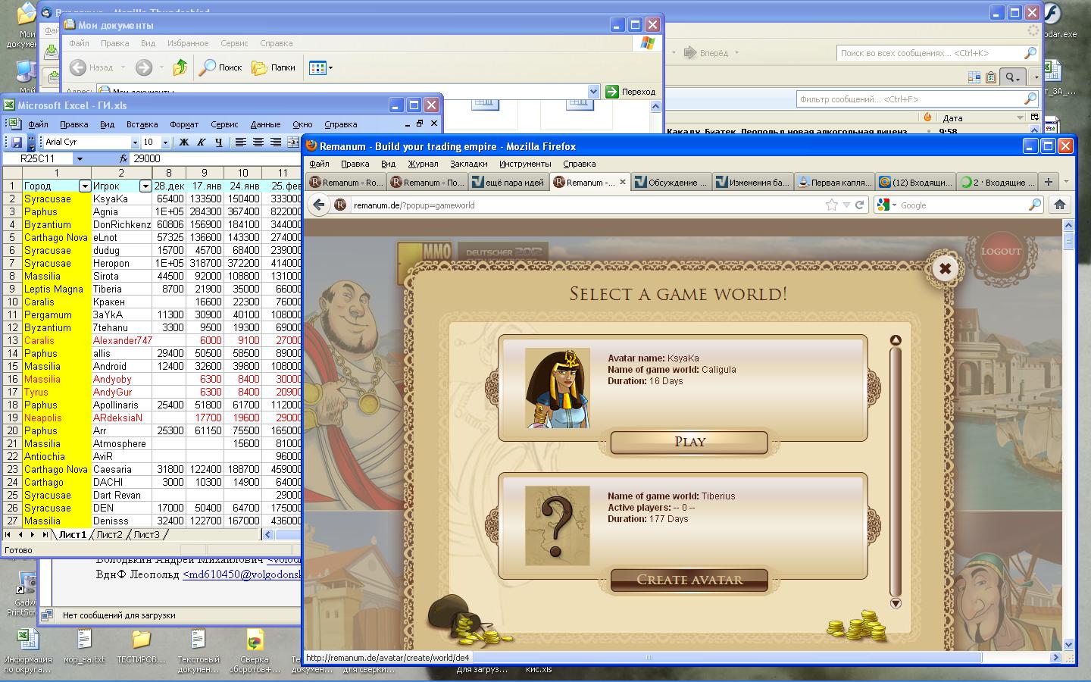Click the KsyaKa Cleopatra avatar image
Screen dimensions: 1091x682
coord(558,388)
